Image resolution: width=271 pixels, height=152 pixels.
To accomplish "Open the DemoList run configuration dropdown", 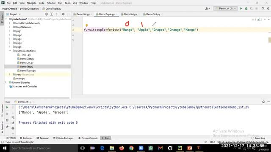I will pos(225,8).
